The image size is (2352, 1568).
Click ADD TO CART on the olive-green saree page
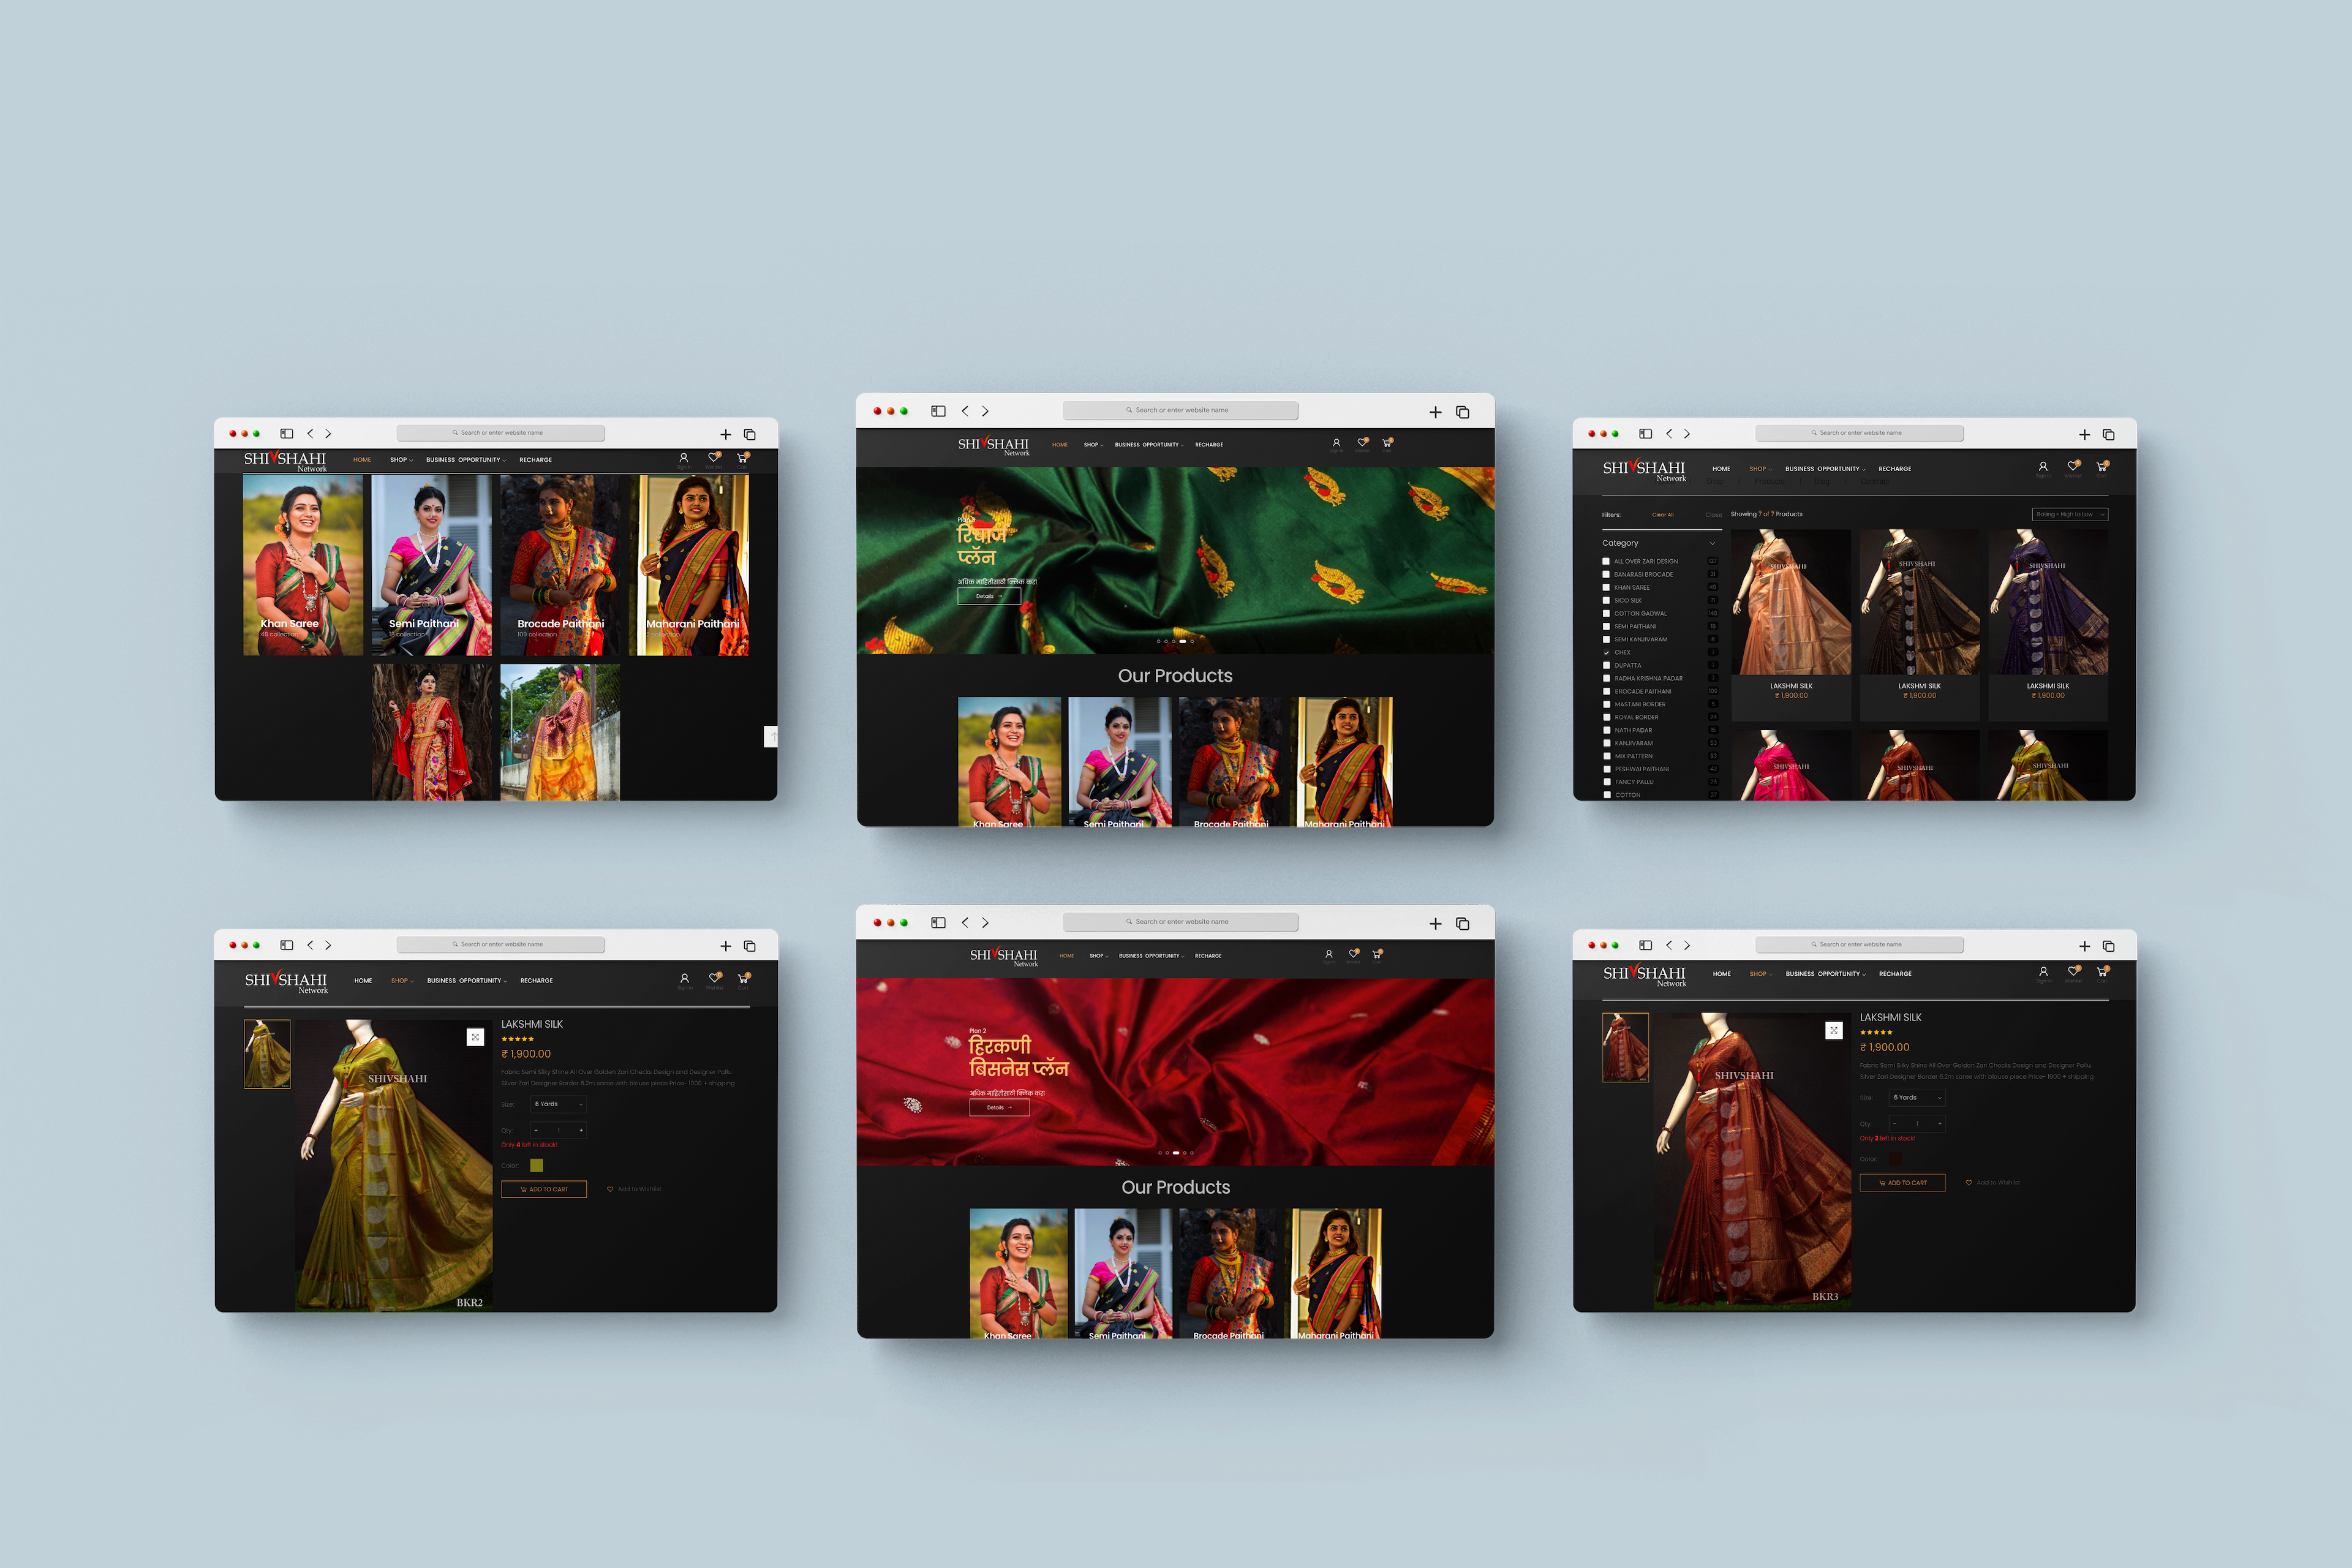click(x=544, y=1189)
